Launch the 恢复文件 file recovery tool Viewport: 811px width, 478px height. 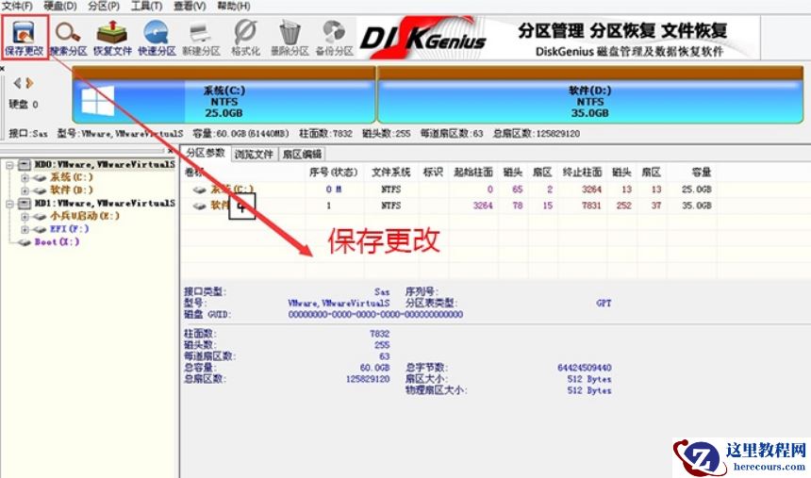pos(112,38)
